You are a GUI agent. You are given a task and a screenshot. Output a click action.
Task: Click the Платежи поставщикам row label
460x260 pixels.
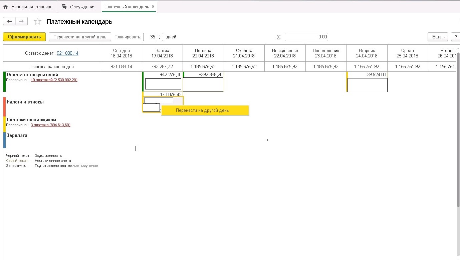(x=31, y=119)
